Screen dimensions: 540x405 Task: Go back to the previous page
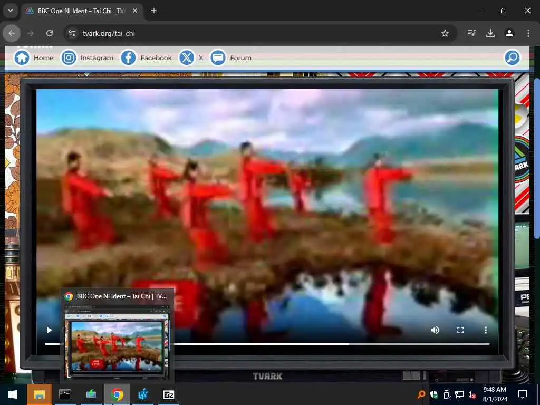(12, 33)
